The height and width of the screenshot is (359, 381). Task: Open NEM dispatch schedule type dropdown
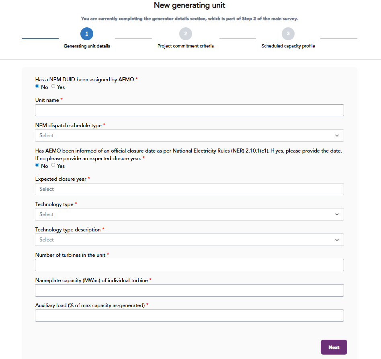189,136
